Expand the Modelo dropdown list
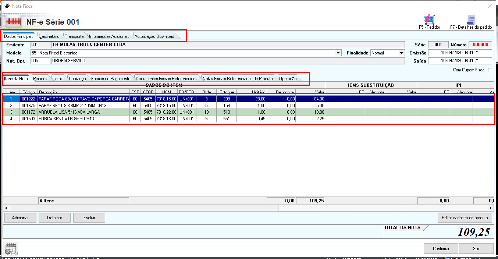This screenshot has width=498, height=259. [x=338, y=53]
